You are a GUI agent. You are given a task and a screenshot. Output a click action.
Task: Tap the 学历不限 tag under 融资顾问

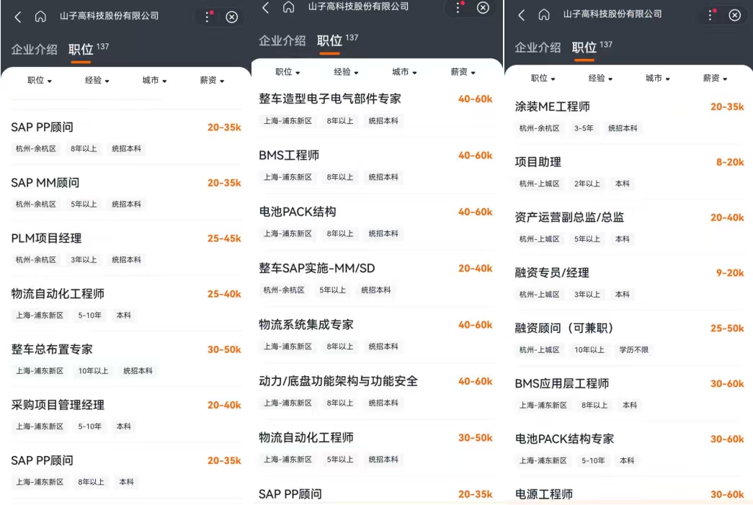(633, 350)
